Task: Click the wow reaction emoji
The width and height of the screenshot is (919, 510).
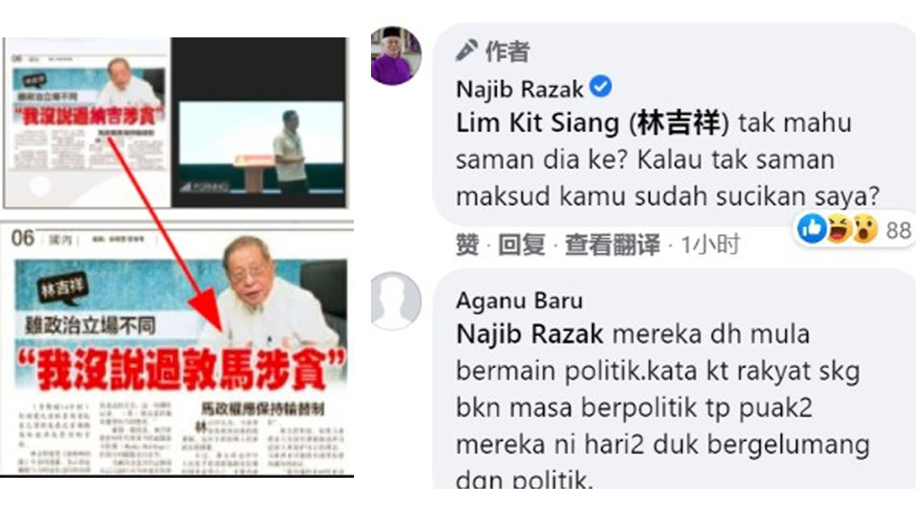Action: point(865,229)
